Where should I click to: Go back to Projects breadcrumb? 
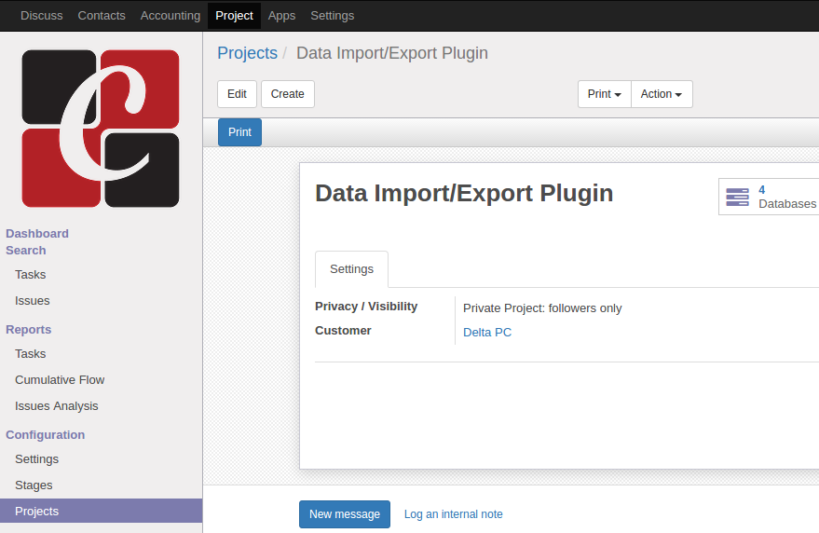click(x=247, y=53)
